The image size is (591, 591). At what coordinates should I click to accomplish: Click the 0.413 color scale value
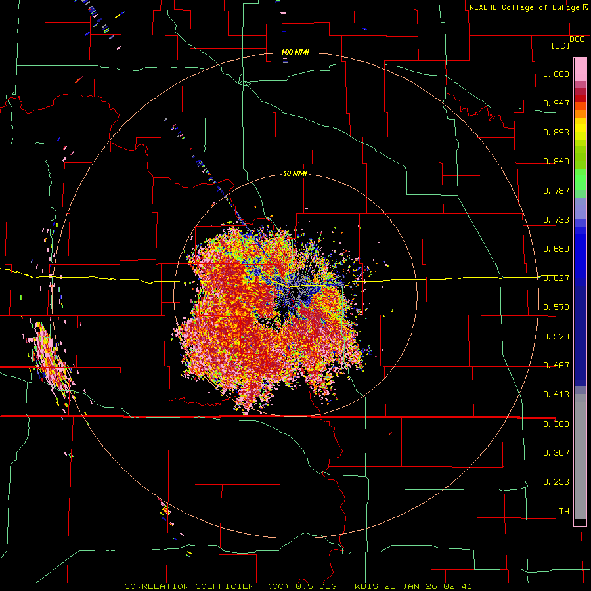(x=556, y=395)
